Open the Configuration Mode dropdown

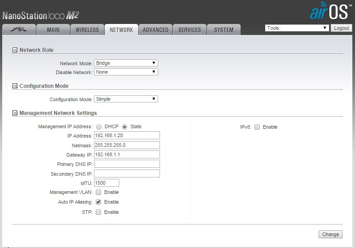(126, 99)
